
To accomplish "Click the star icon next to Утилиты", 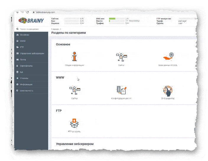I will (x=17, y=78).
